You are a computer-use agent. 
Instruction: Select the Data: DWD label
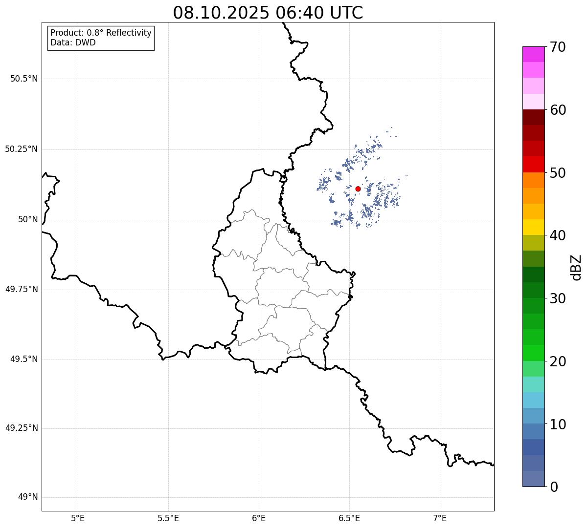[x=73, y=42]
